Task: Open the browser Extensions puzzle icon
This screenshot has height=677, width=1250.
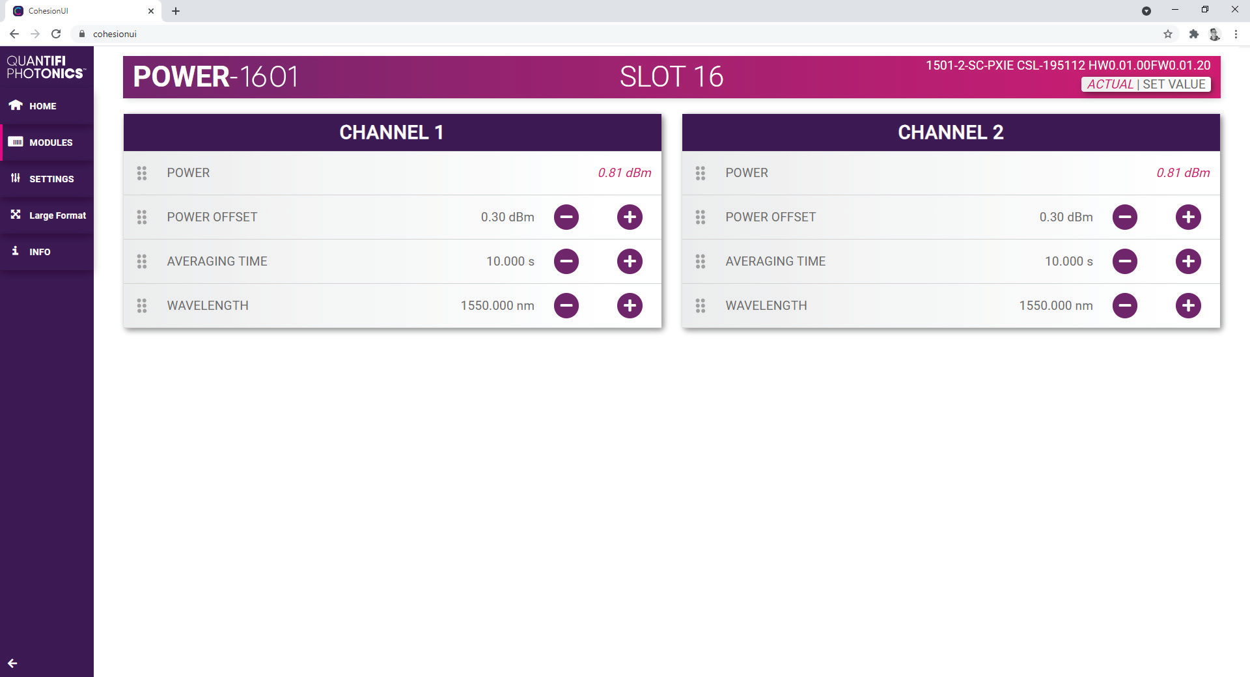Action: (1193, 34)
